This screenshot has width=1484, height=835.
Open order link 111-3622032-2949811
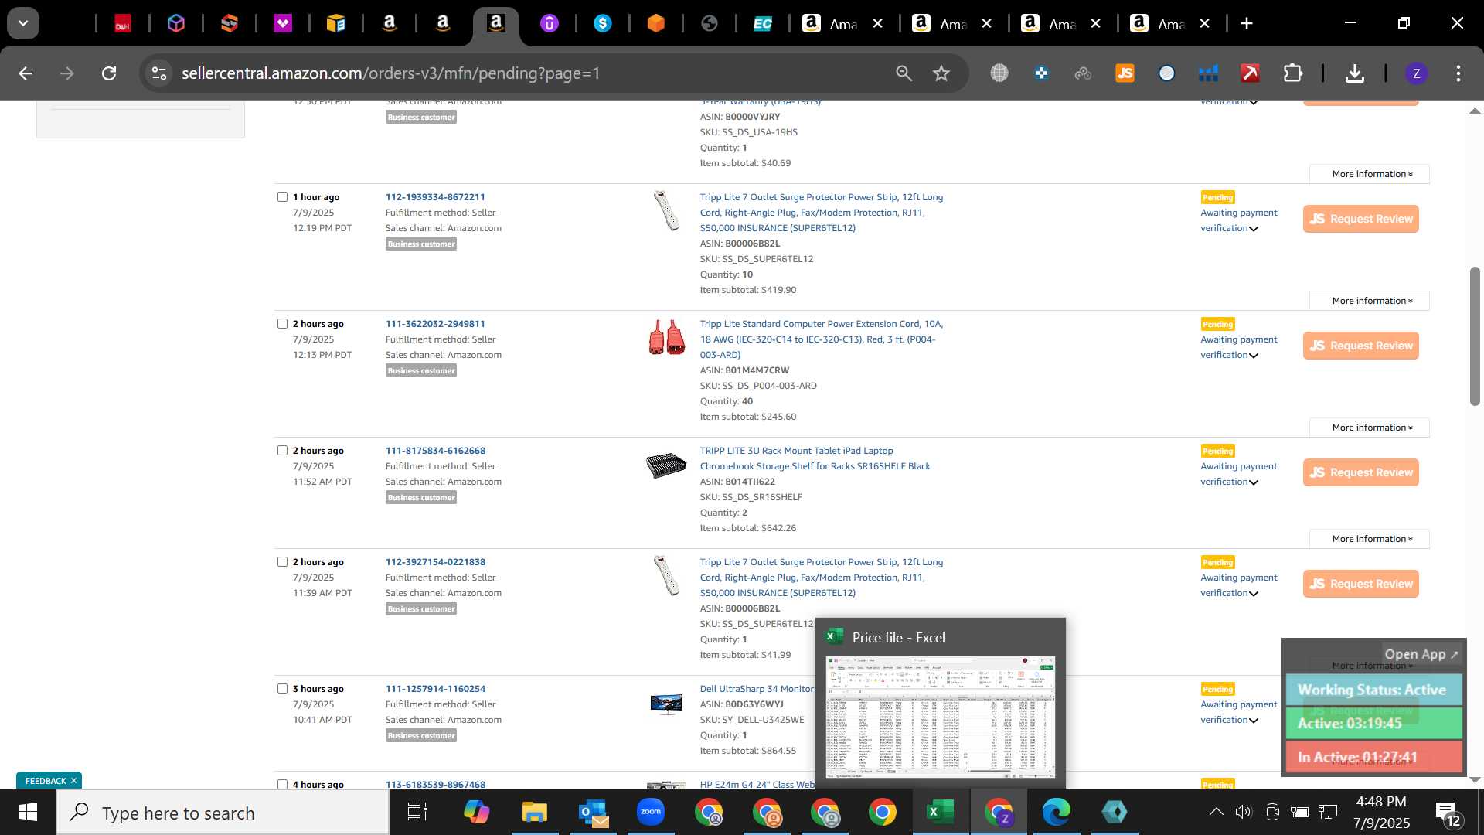[435, 324]
